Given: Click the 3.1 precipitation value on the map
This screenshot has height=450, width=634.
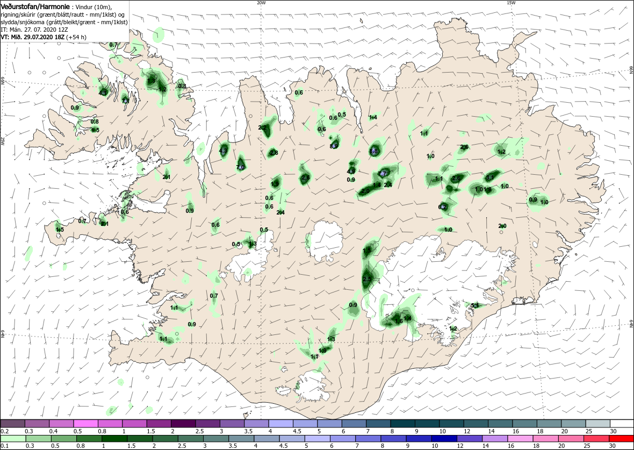Looking at the screenshot, I should tap(489, 177).
